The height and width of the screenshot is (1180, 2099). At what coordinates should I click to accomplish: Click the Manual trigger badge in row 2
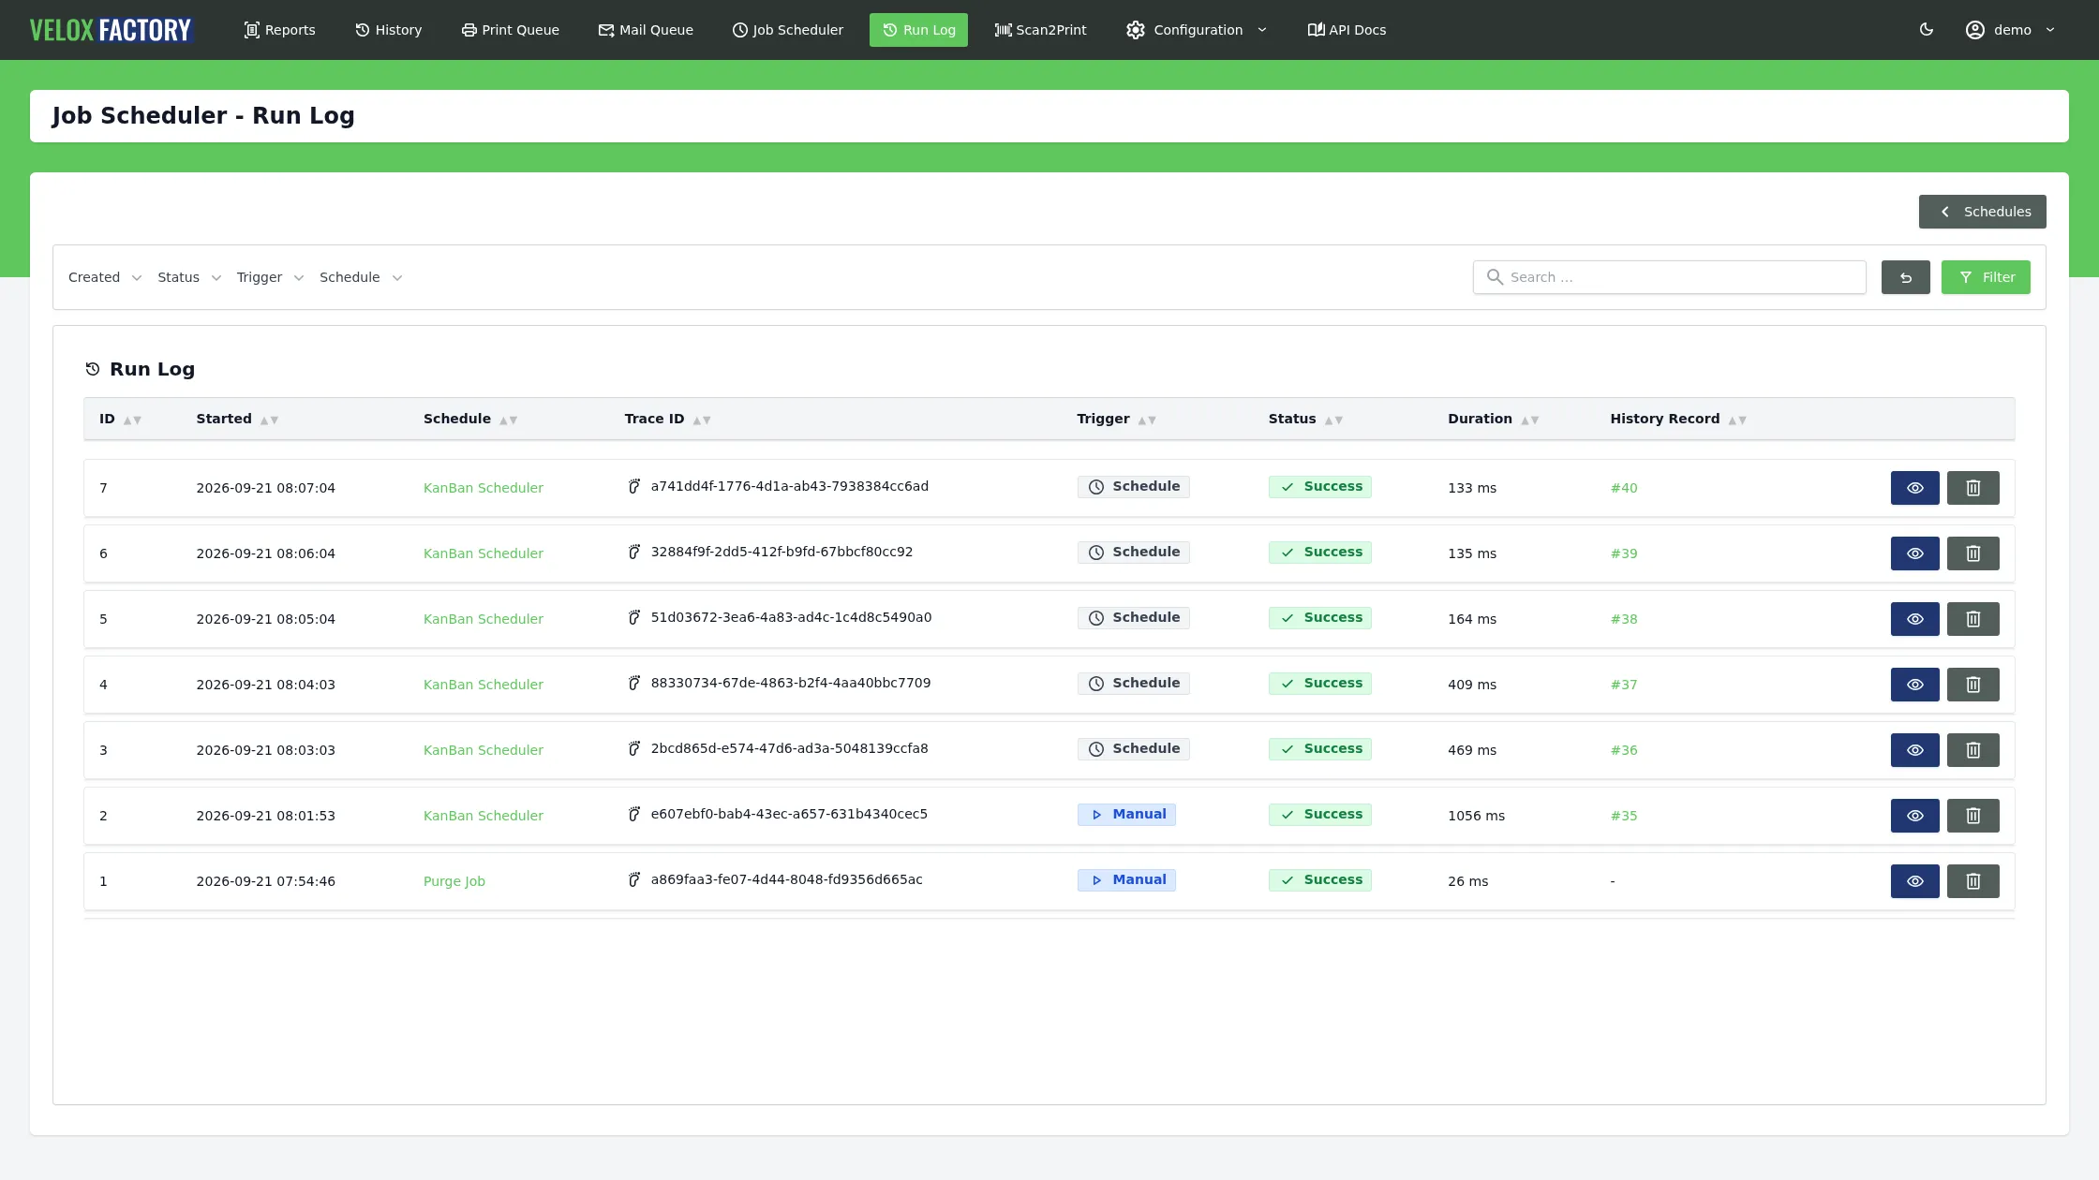pyautogui.click(x=1126, y=815)
